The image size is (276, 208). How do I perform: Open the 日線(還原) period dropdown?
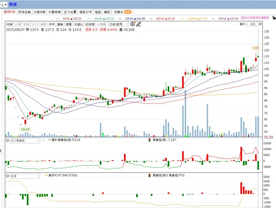pyautogui.click(x=118, y=24)
